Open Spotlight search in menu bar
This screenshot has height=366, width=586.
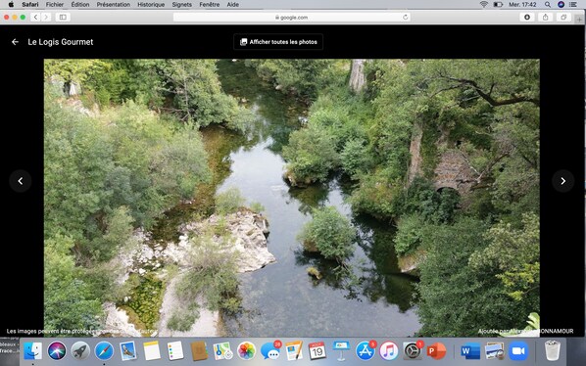(548, 5)
